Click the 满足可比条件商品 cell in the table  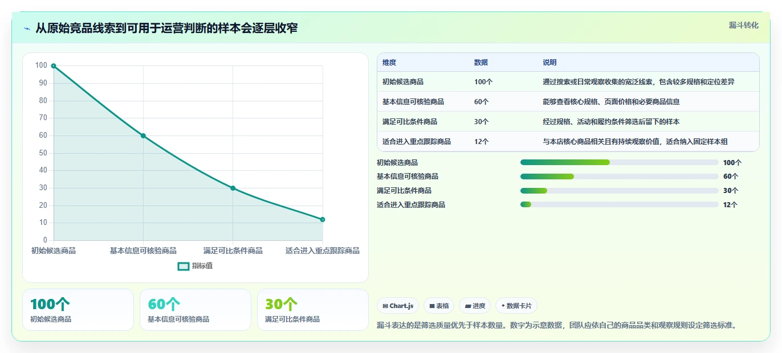point(410,122)
